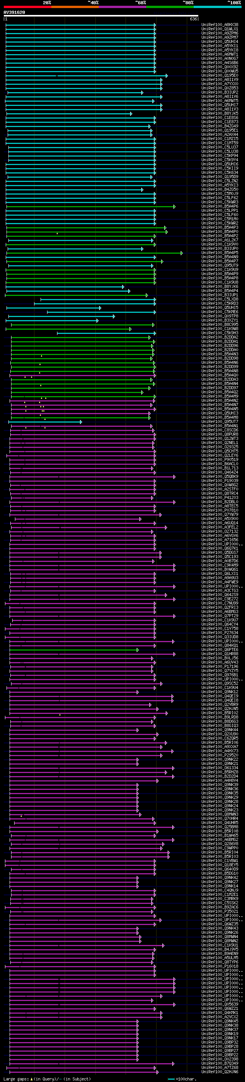Select label UniRef100_B3XZY1
This screenshot has width=245, height=1082.
coord(220,320)
